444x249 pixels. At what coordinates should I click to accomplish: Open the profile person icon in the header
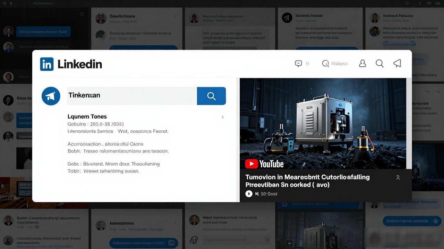[x=362, y=63]
